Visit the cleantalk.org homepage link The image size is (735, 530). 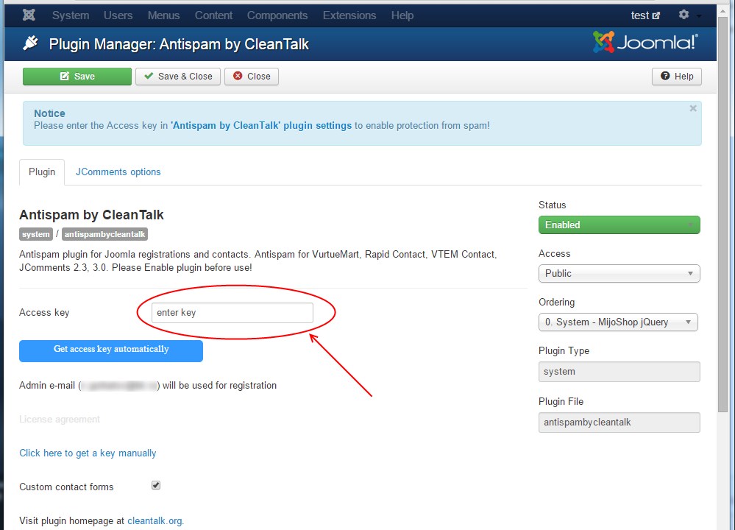155,521
